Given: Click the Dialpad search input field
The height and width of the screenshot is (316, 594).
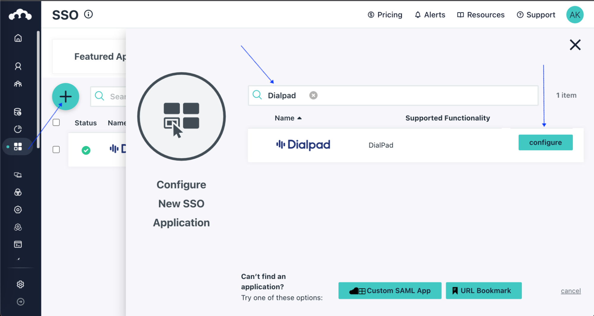Looking at the screenshot, I should click(393, 95).
